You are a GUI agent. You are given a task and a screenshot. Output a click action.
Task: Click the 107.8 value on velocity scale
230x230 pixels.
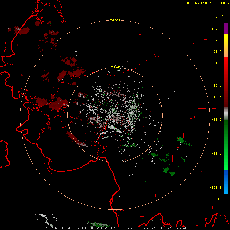click(216, 29)
